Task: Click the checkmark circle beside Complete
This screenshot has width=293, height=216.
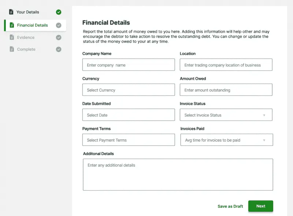Action: tap(59, 49)
